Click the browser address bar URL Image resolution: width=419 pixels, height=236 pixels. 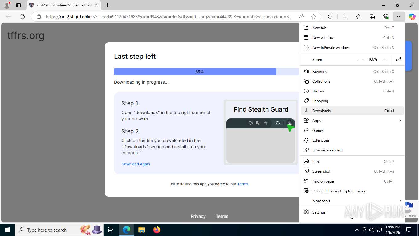pyautogui.click(x=169, y=17)
